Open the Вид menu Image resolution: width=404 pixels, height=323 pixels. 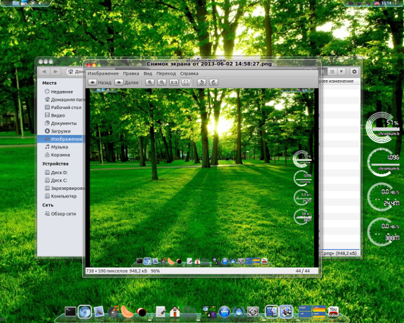tap(148, 73)
